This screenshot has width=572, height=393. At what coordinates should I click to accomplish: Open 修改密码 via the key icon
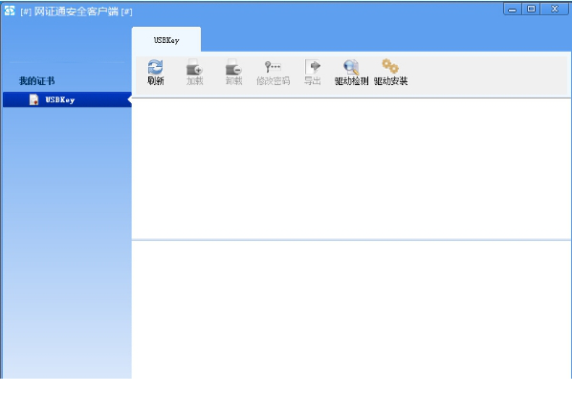[x=273, y=67]
